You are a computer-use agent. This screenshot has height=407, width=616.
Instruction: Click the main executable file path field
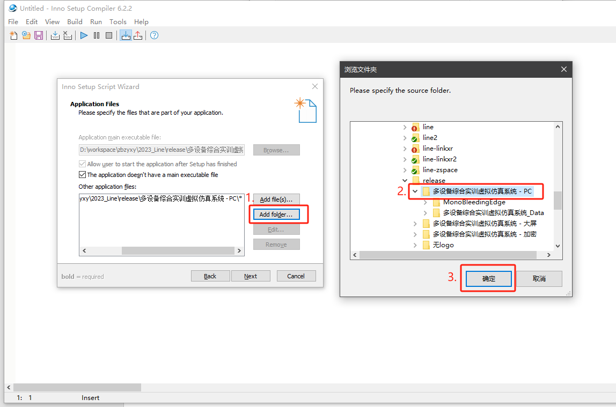click(x=162, y=150)
